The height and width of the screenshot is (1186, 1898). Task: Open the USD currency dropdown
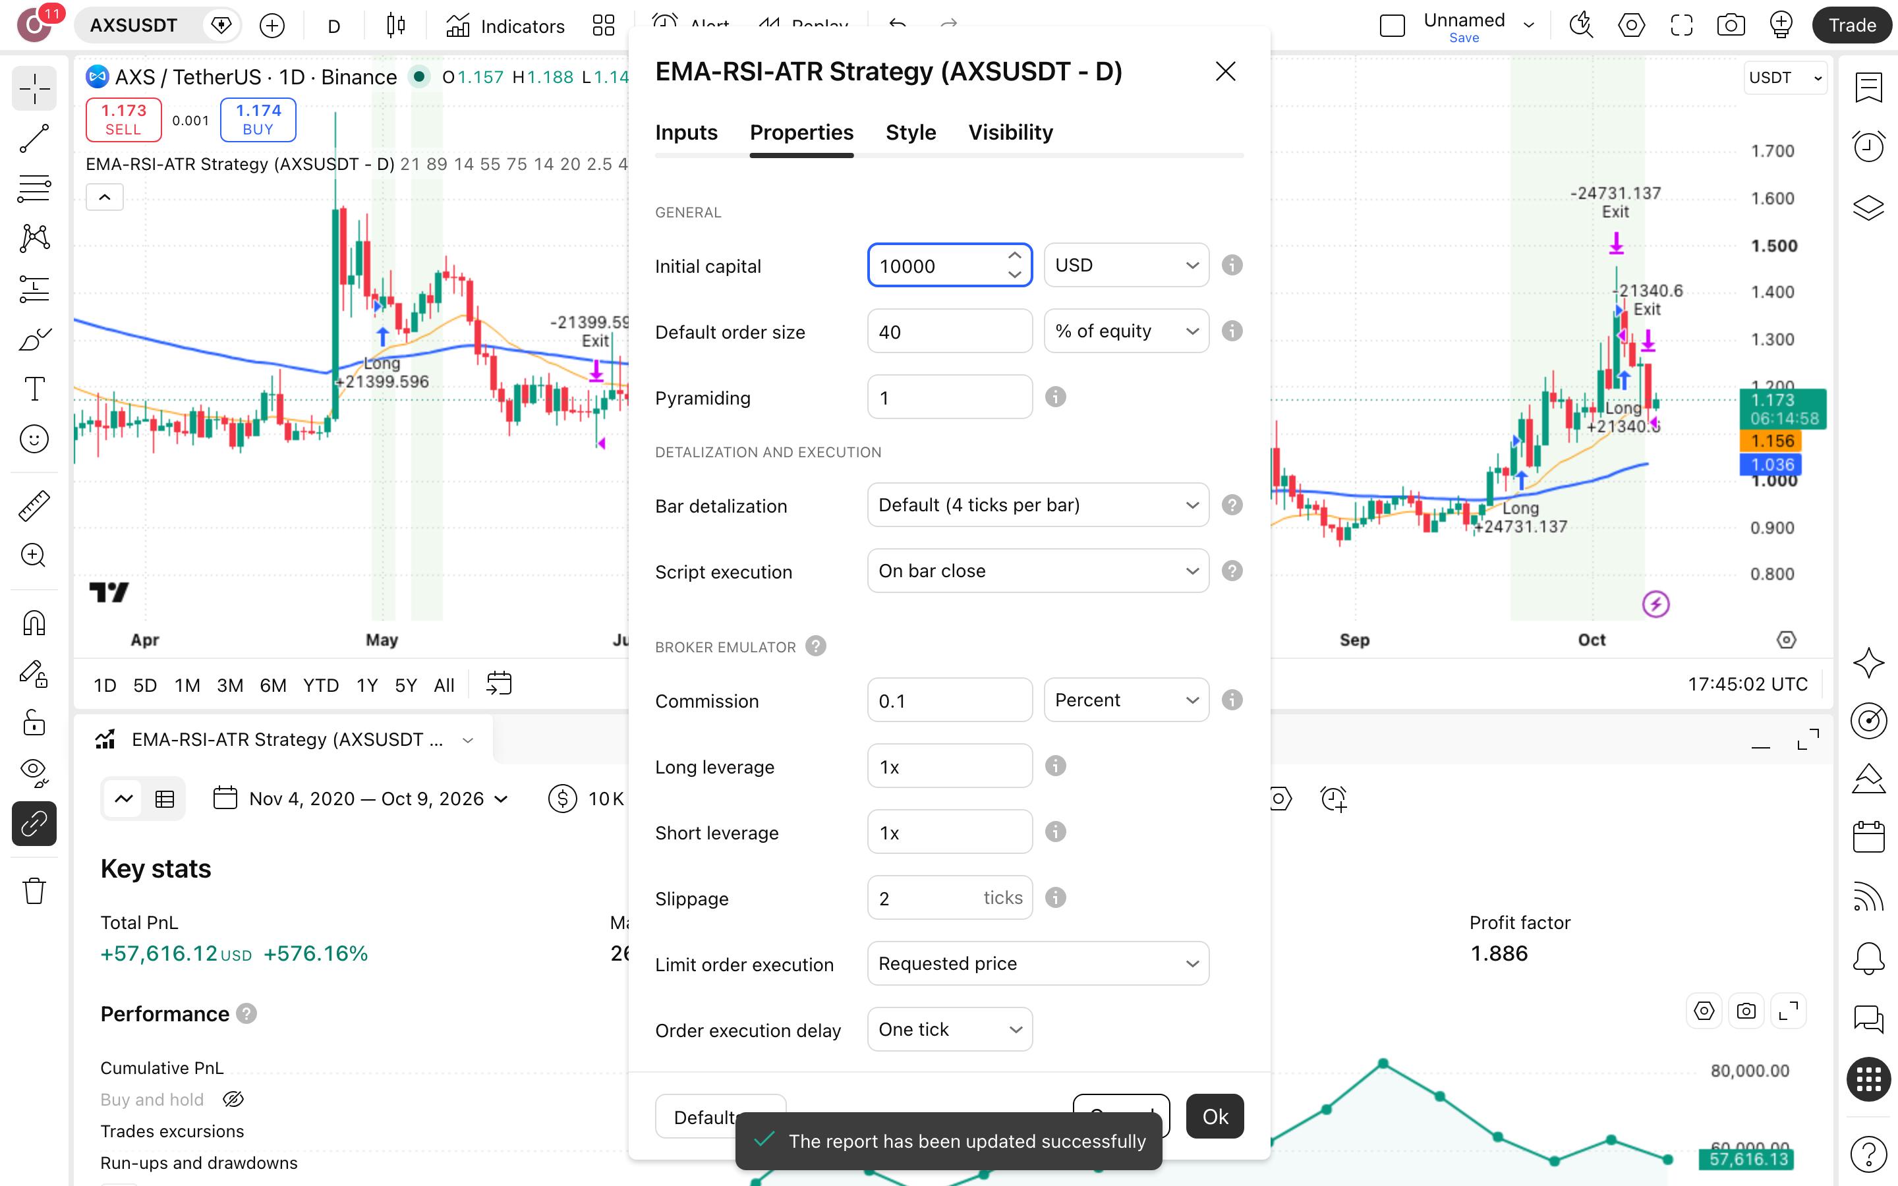(1126, 265)
